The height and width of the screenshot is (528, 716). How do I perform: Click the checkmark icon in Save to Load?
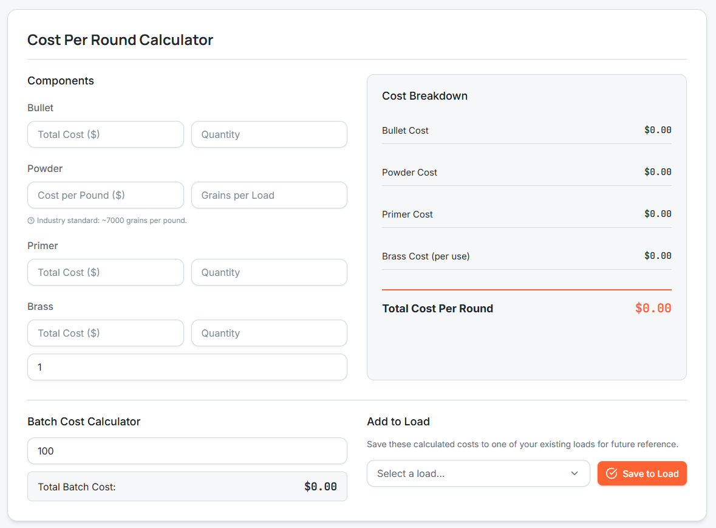(612, 473)
